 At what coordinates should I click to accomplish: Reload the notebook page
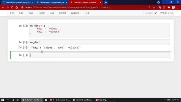click(12, 7)
